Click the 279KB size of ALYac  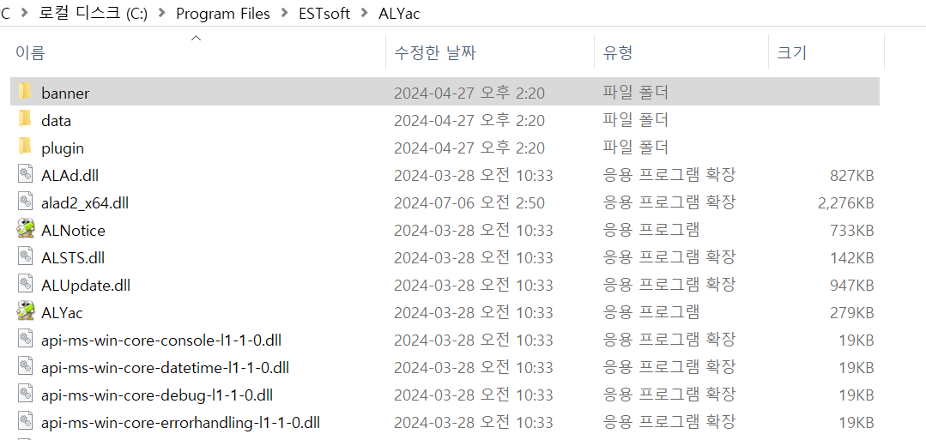(x=851, y=312)
